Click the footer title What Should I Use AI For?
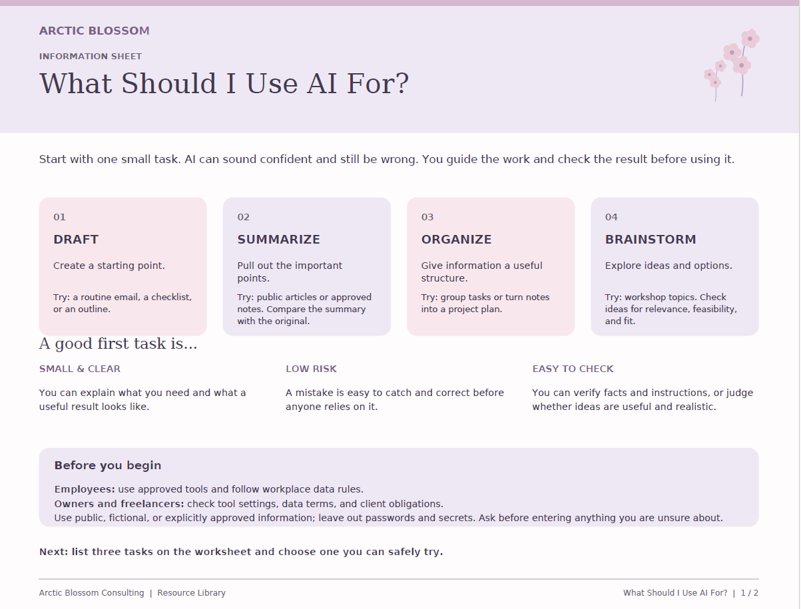 pos(675,593)
